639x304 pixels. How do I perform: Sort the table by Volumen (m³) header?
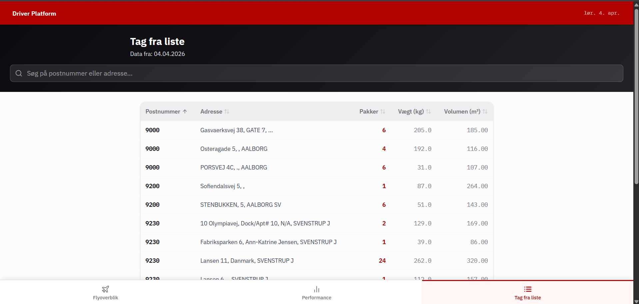(466, 112)
